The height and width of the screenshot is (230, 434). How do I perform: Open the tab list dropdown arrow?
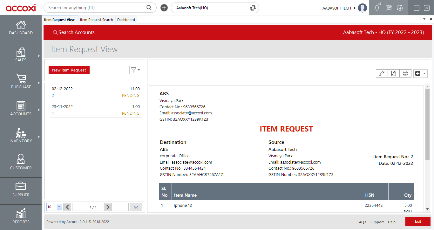[x=424, y=19]
